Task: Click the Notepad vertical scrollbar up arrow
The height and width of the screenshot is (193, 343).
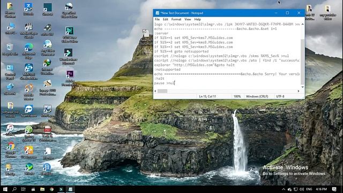Action: coord(302,24)
